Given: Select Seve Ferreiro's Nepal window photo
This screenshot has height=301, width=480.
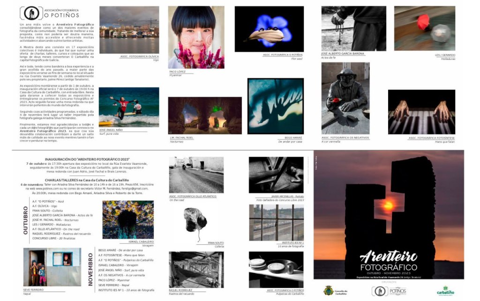Looking at the screenshot, I should click(52, 267).
